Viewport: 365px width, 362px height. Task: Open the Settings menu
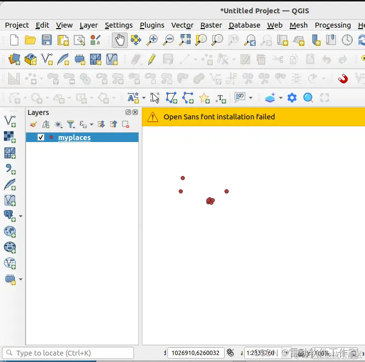(x=119, y=25)
